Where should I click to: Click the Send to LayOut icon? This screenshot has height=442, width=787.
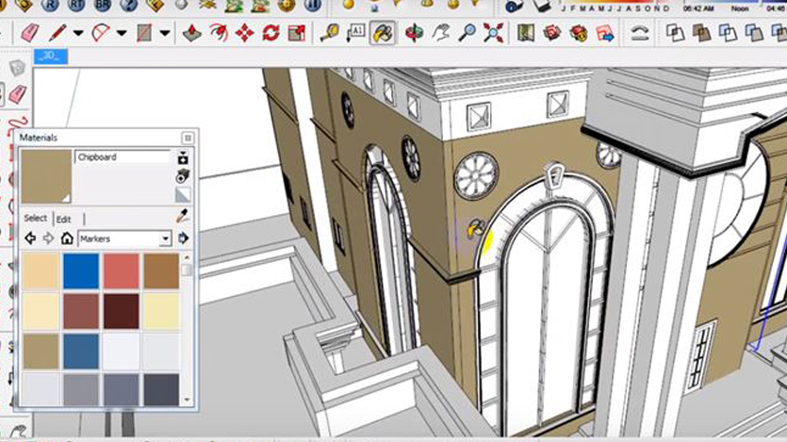(x=605, y=33)
